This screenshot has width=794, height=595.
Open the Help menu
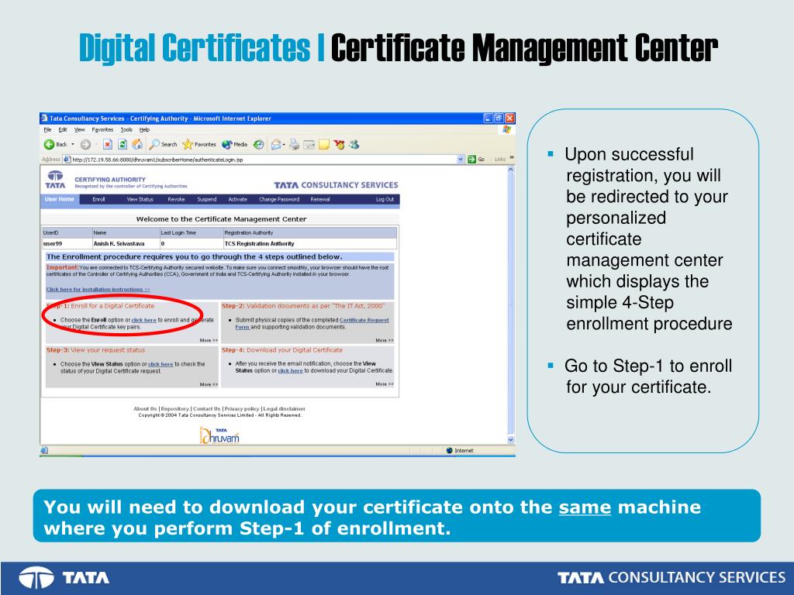tap(144, 130)
